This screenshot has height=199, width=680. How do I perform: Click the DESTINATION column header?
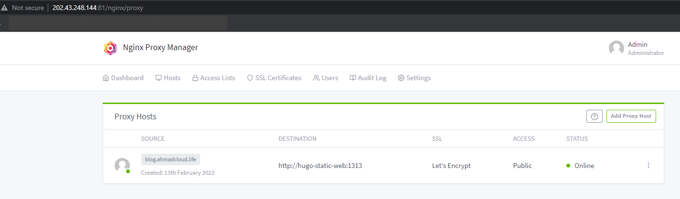pyautogui.click(x=297, y=139)
